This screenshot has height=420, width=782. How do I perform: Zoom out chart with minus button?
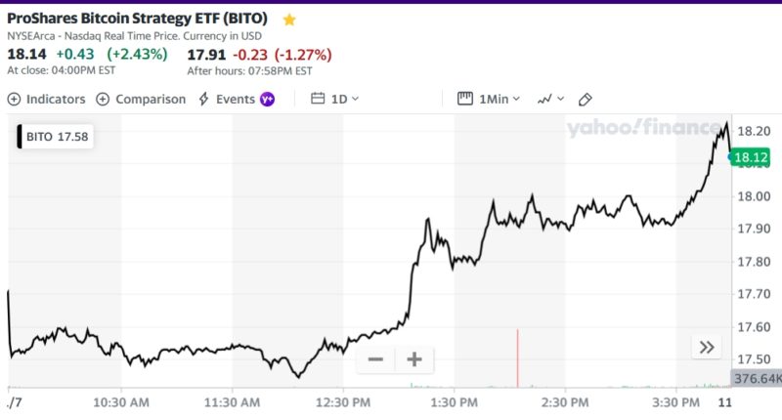tap(375, 359)
